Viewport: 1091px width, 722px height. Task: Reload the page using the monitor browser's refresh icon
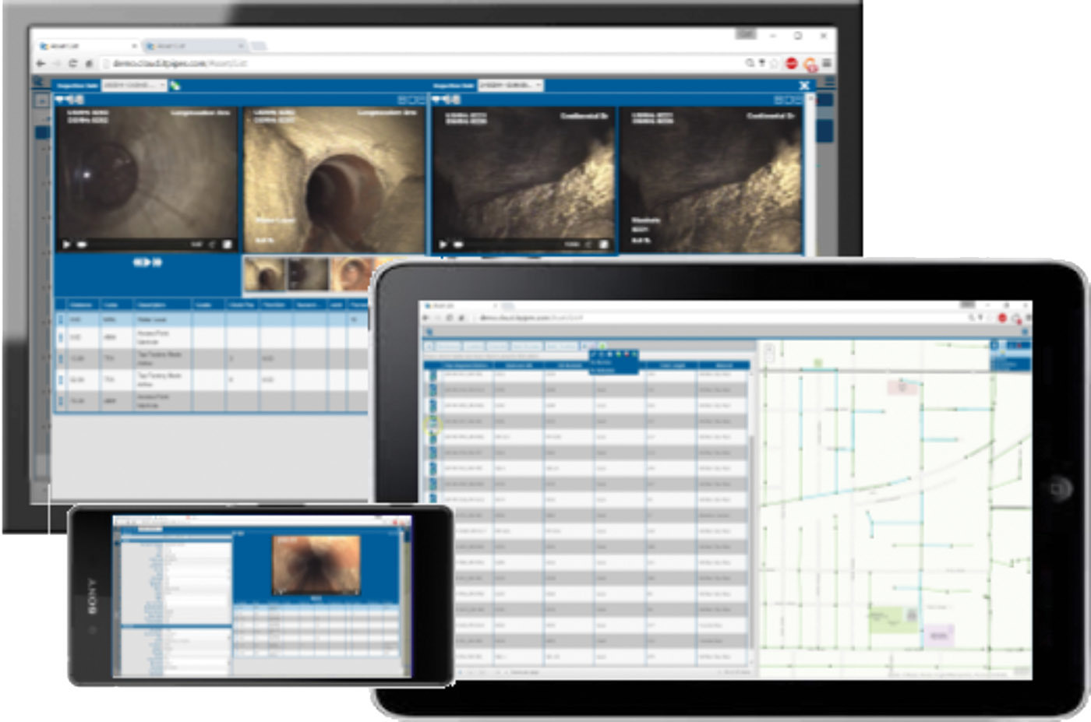tap(73, 64)
